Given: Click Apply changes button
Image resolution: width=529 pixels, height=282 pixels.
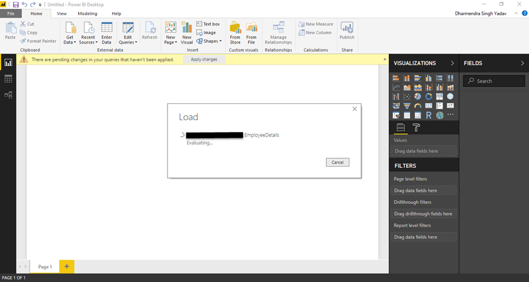Looking at the screenshot, I should [x=204, y=59].
